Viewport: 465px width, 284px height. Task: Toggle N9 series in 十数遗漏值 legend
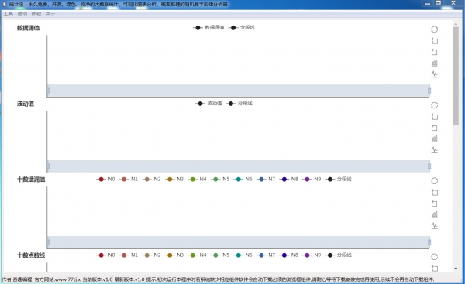[312, 180]
